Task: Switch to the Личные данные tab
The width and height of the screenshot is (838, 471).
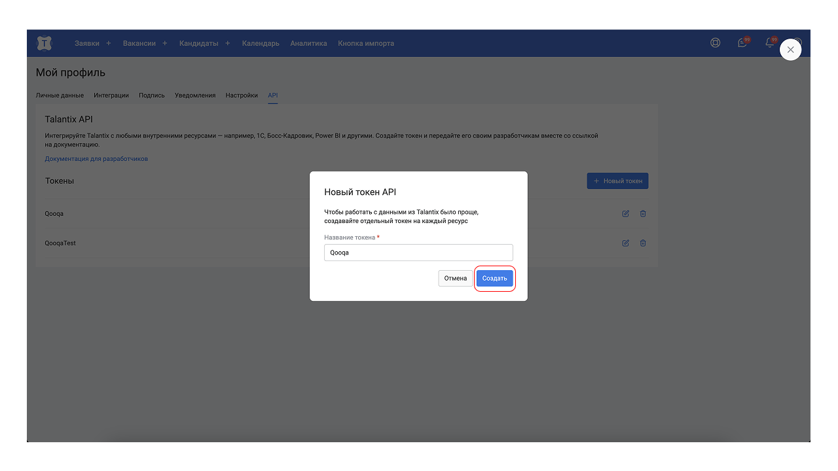Action: [x=60, y=96]
